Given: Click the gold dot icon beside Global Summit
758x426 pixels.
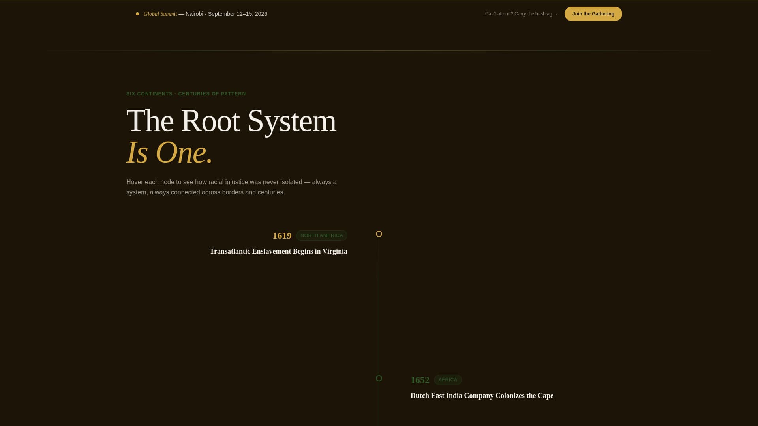Looking at the screenshot, I should pyautogui.click(x=137, y=13).
